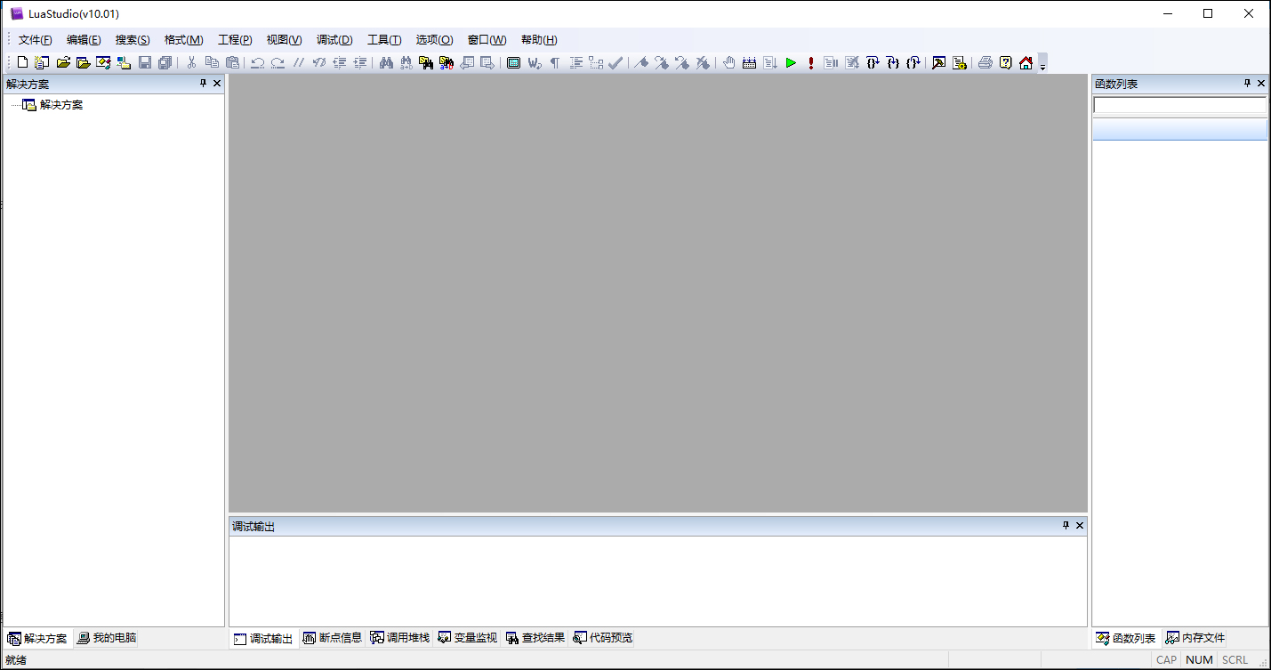Open the 调试(D) menu

334,40
